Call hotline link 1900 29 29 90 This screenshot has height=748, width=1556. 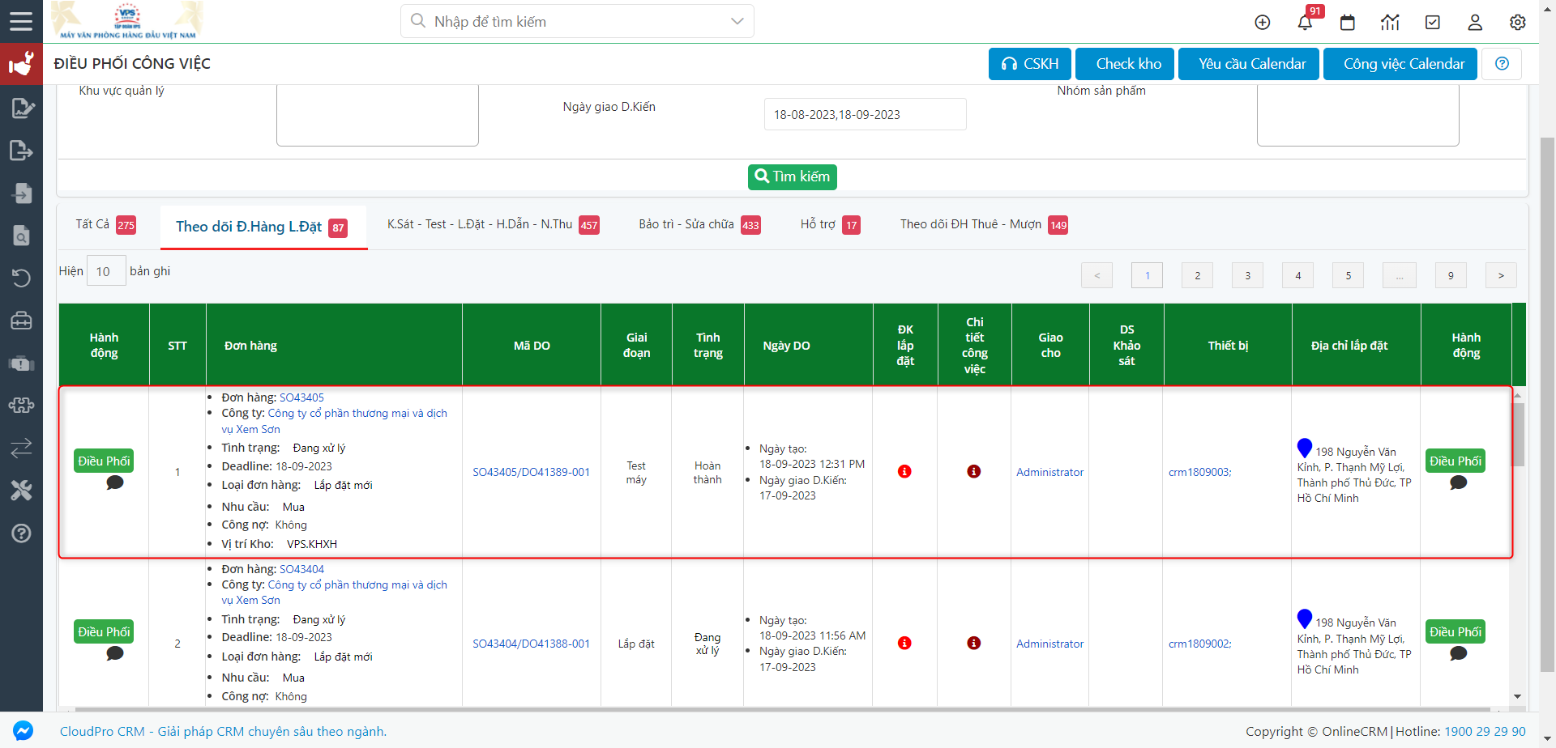[1485, 731]
